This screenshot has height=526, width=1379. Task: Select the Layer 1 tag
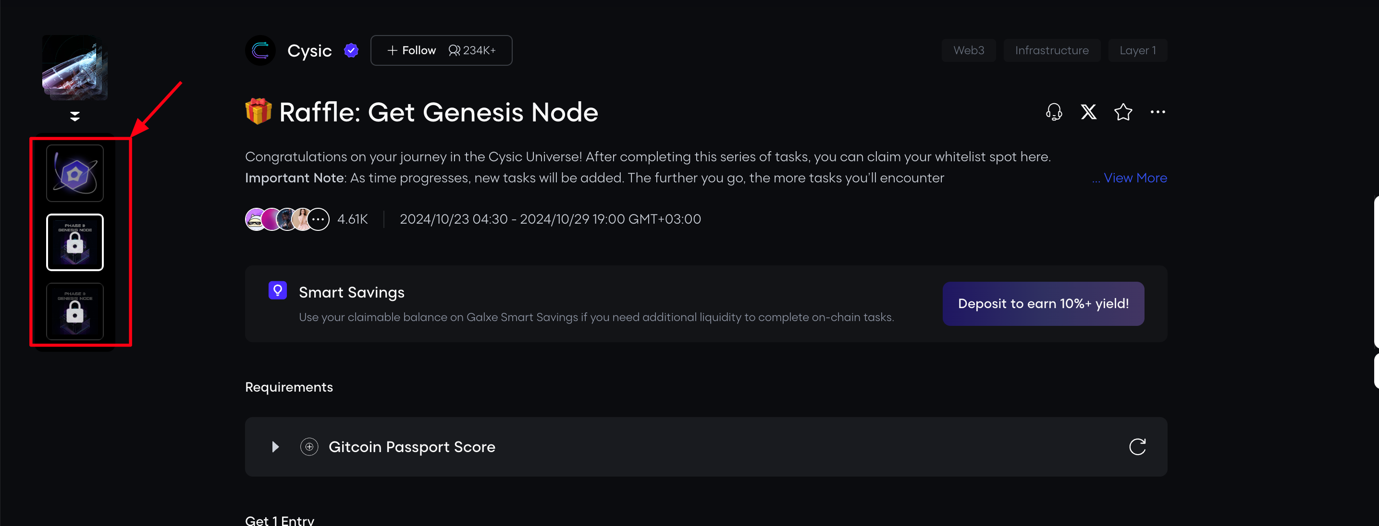[1138, 50]
